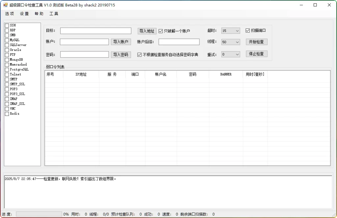Select the SQLServer checkbox

pos(7,45)
